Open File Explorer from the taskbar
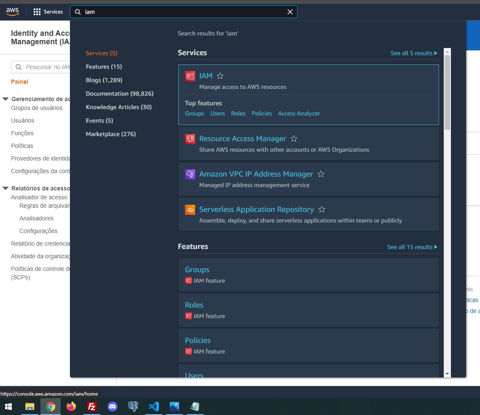480x415 pixels. tap(29, 407)
